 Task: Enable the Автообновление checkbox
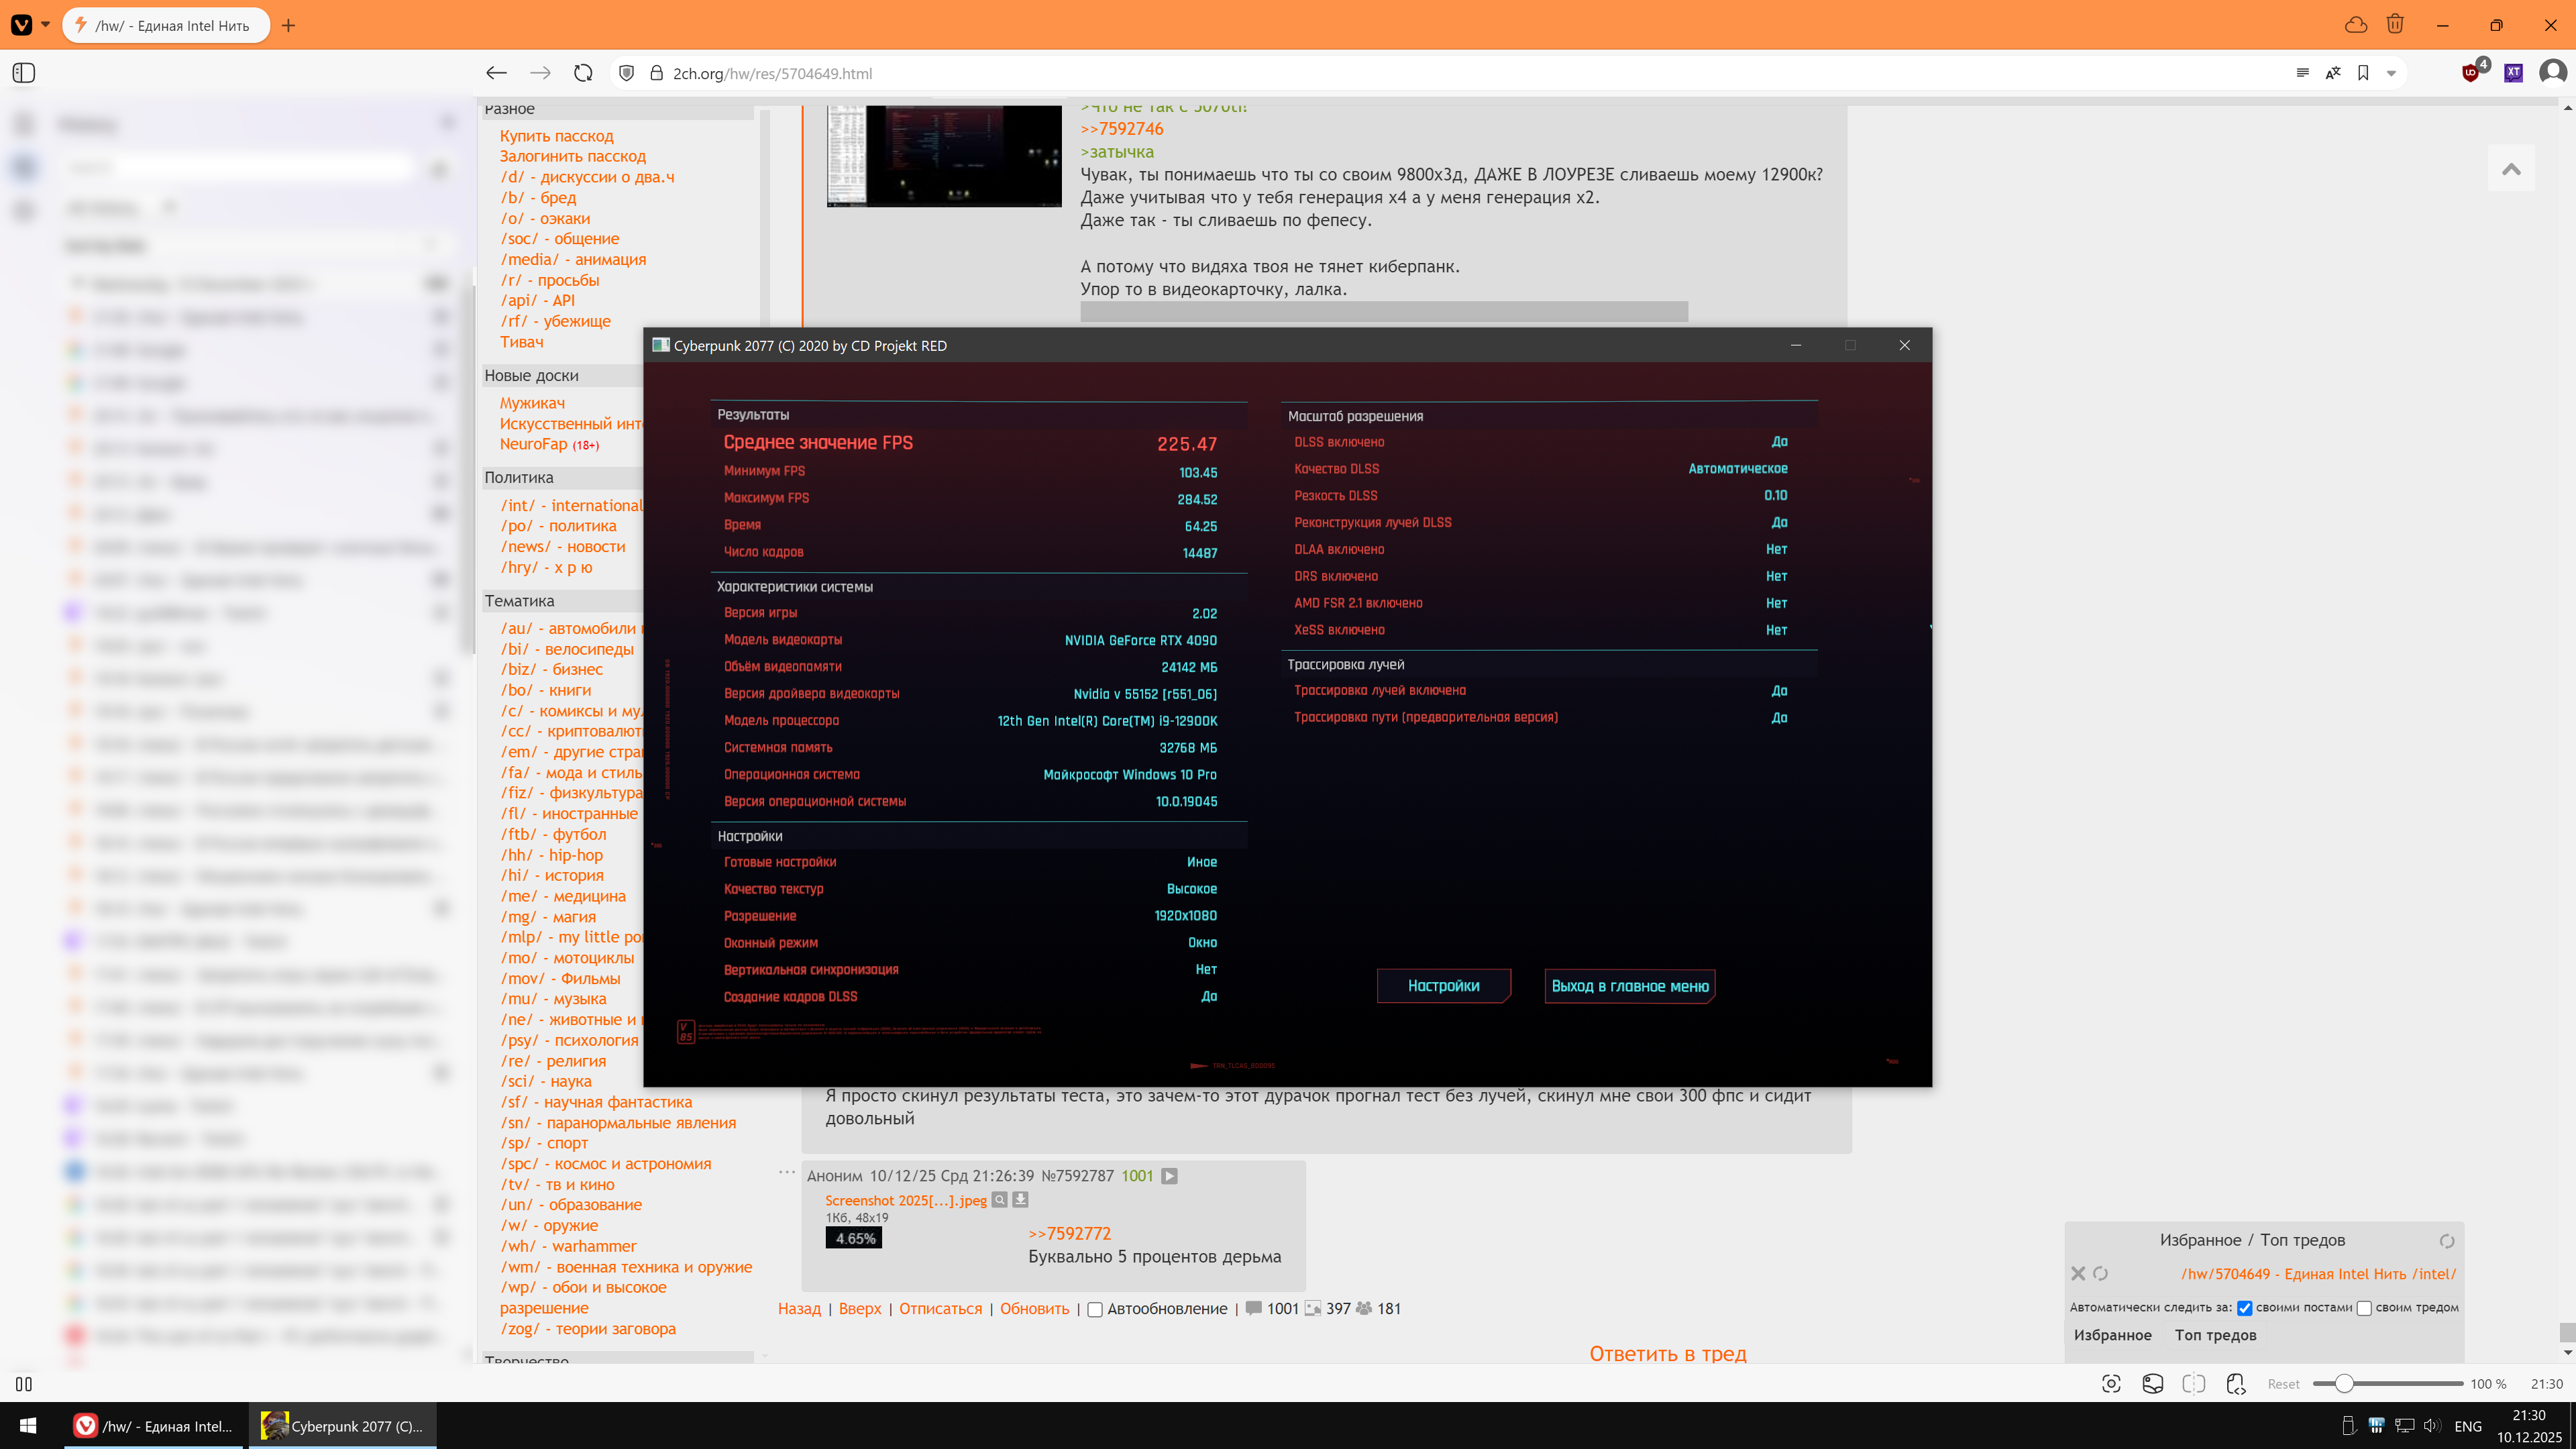click(x=1095, y=1309)
